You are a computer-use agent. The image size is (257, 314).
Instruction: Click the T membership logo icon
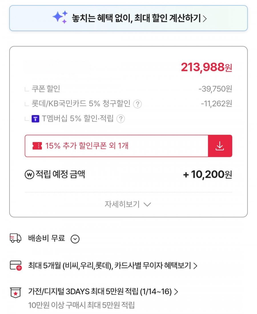pyautogui.click(x=35, y=119)
